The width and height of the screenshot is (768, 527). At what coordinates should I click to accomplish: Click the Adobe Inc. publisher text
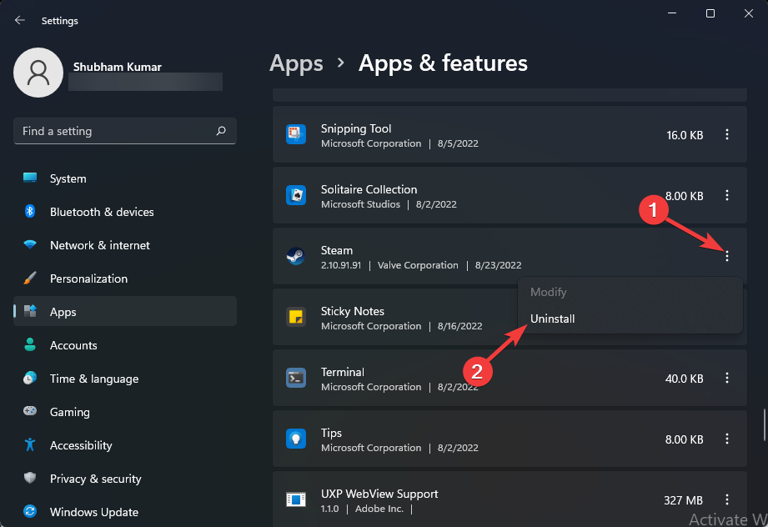pos(379,509)
